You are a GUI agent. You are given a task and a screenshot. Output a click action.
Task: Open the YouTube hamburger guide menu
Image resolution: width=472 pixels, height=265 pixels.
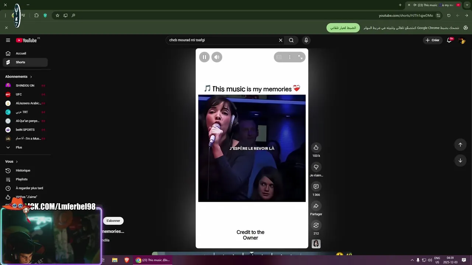8,40
